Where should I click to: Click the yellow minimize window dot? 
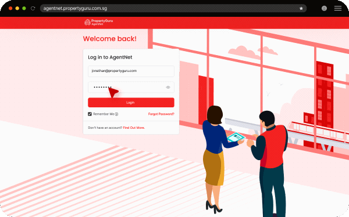pyautogui.click(x=17, y=9)
